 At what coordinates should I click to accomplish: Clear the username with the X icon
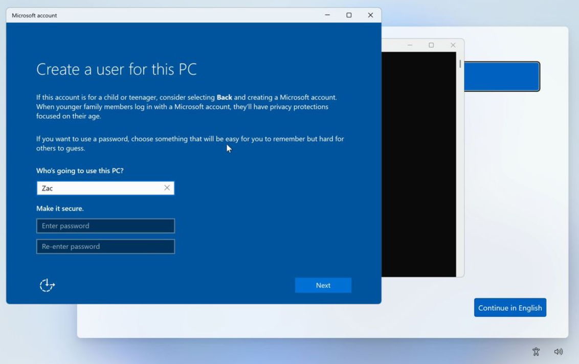pos(167,188)
